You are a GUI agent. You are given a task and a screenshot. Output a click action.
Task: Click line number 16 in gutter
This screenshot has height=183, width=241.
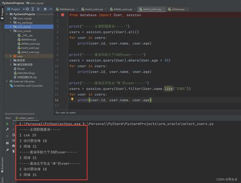56,100
